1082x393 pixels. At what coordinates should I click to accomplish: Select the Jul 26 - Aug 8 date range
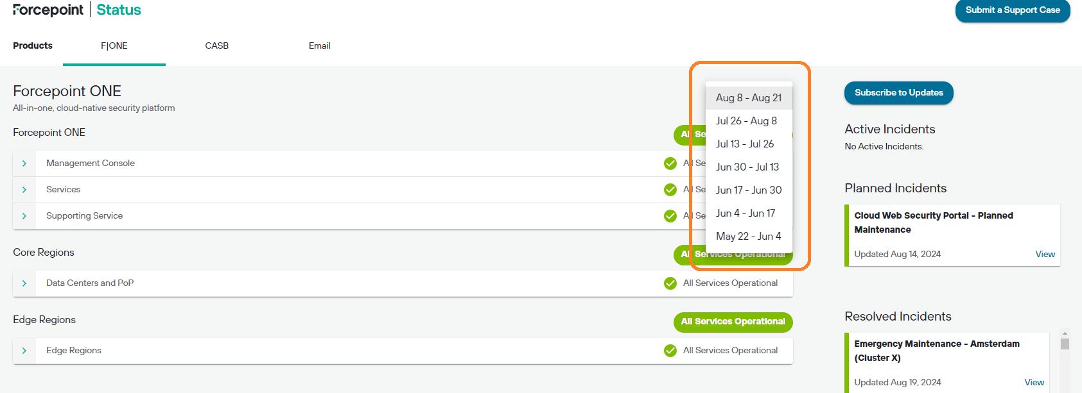coord(746,121)
